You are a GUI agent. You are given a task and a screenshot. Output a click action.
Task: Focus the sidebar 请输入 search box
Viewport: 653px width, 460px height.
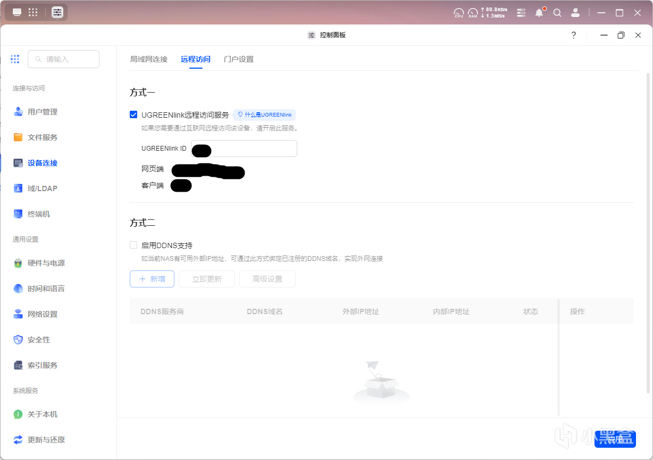coord(64,59)
